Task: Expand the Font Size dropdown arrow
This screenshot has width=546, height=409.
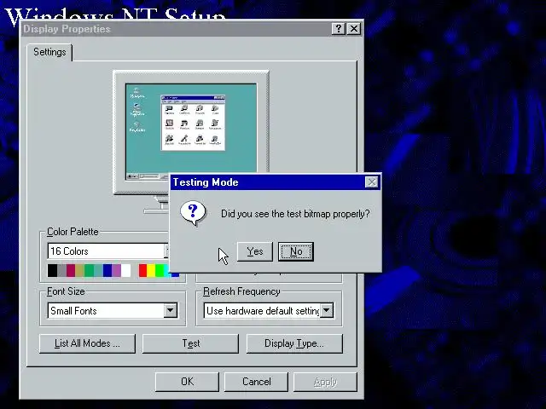Action: pos(171,310)
